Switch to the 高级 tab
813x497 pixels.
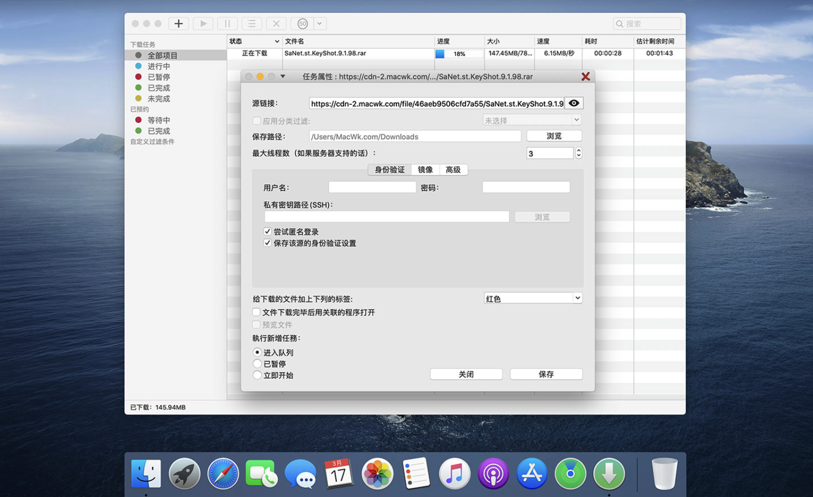(453, 170)
